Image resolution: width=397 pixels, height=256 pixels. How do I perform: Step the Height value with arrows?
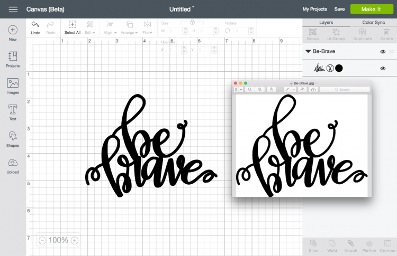(x=216, y=31)
